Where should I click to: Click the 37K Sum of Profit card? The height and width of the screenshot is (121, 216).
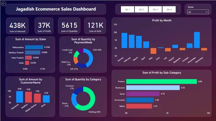click(44, 26)
